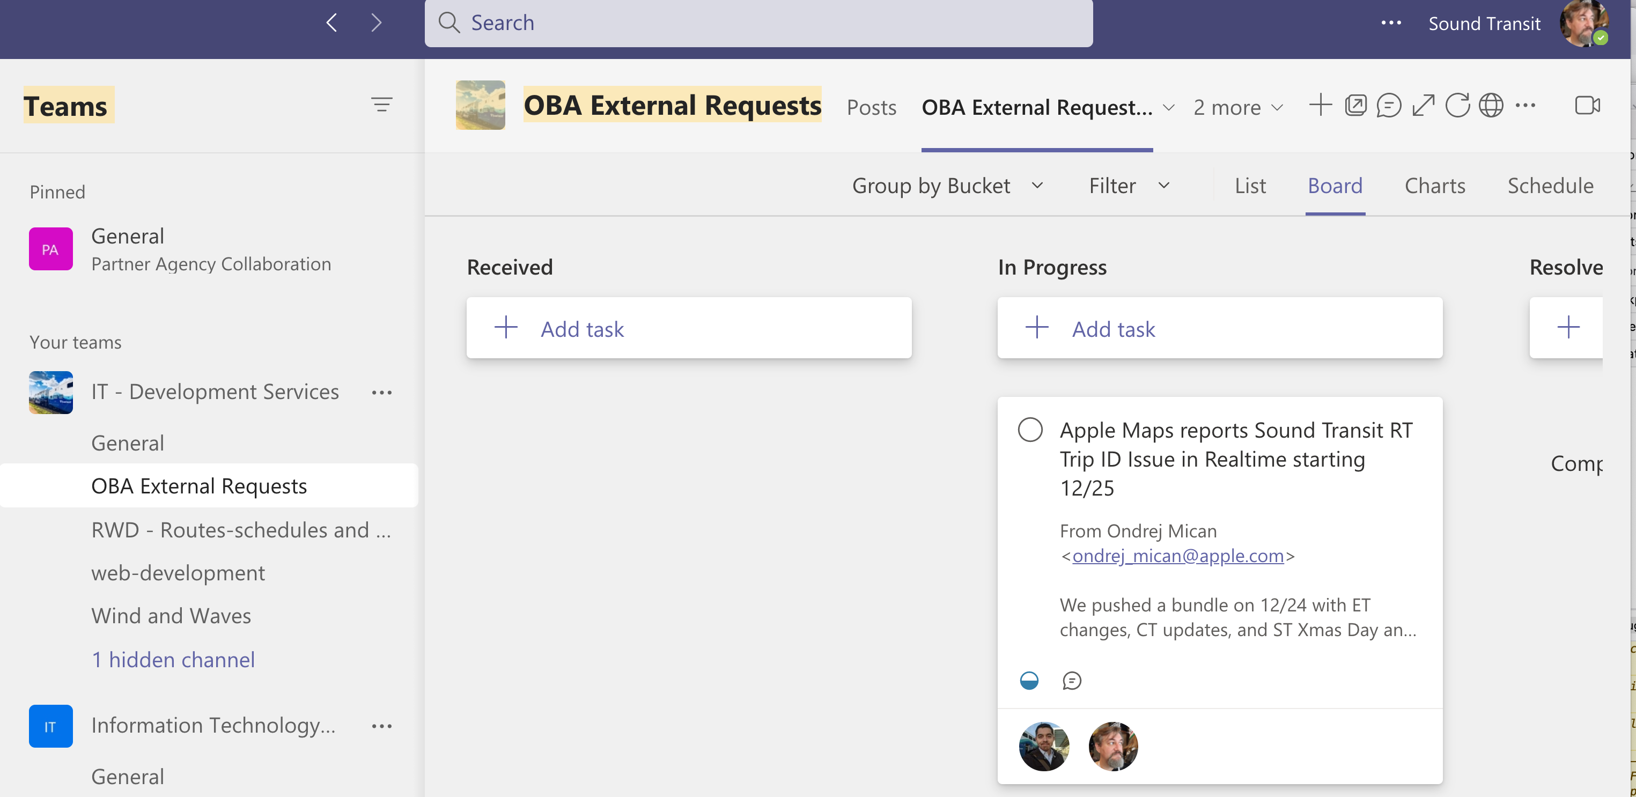Screen dimensions: 1636x797
Task: Open the Group by Bucket dropdown
Action: coord(947,186)
